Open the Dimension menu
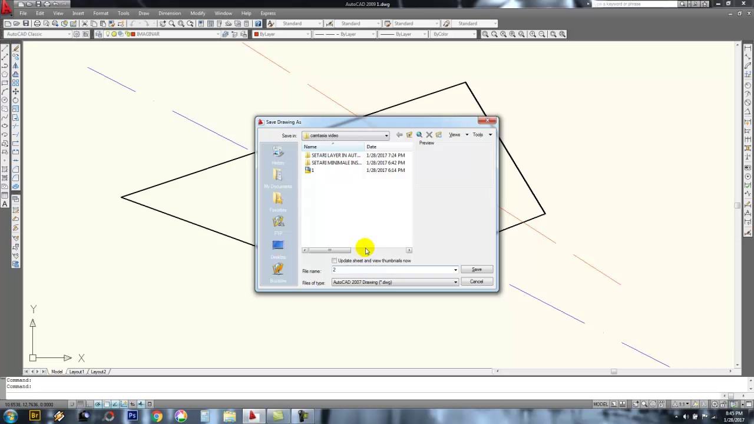 [x=170, y=13]
